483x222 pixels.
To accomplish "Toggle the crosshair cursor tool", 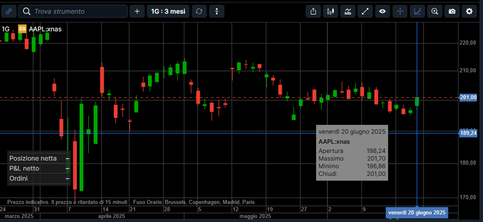I will pos(400,11).
